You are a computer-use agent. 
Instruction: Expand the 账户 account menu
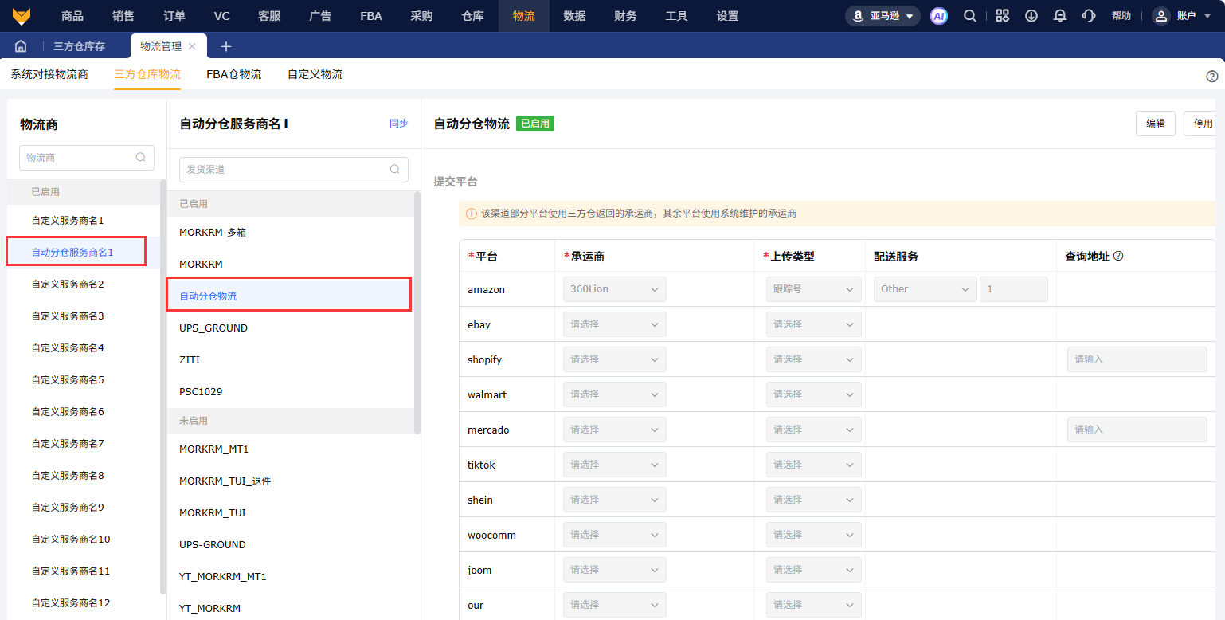1185,16
